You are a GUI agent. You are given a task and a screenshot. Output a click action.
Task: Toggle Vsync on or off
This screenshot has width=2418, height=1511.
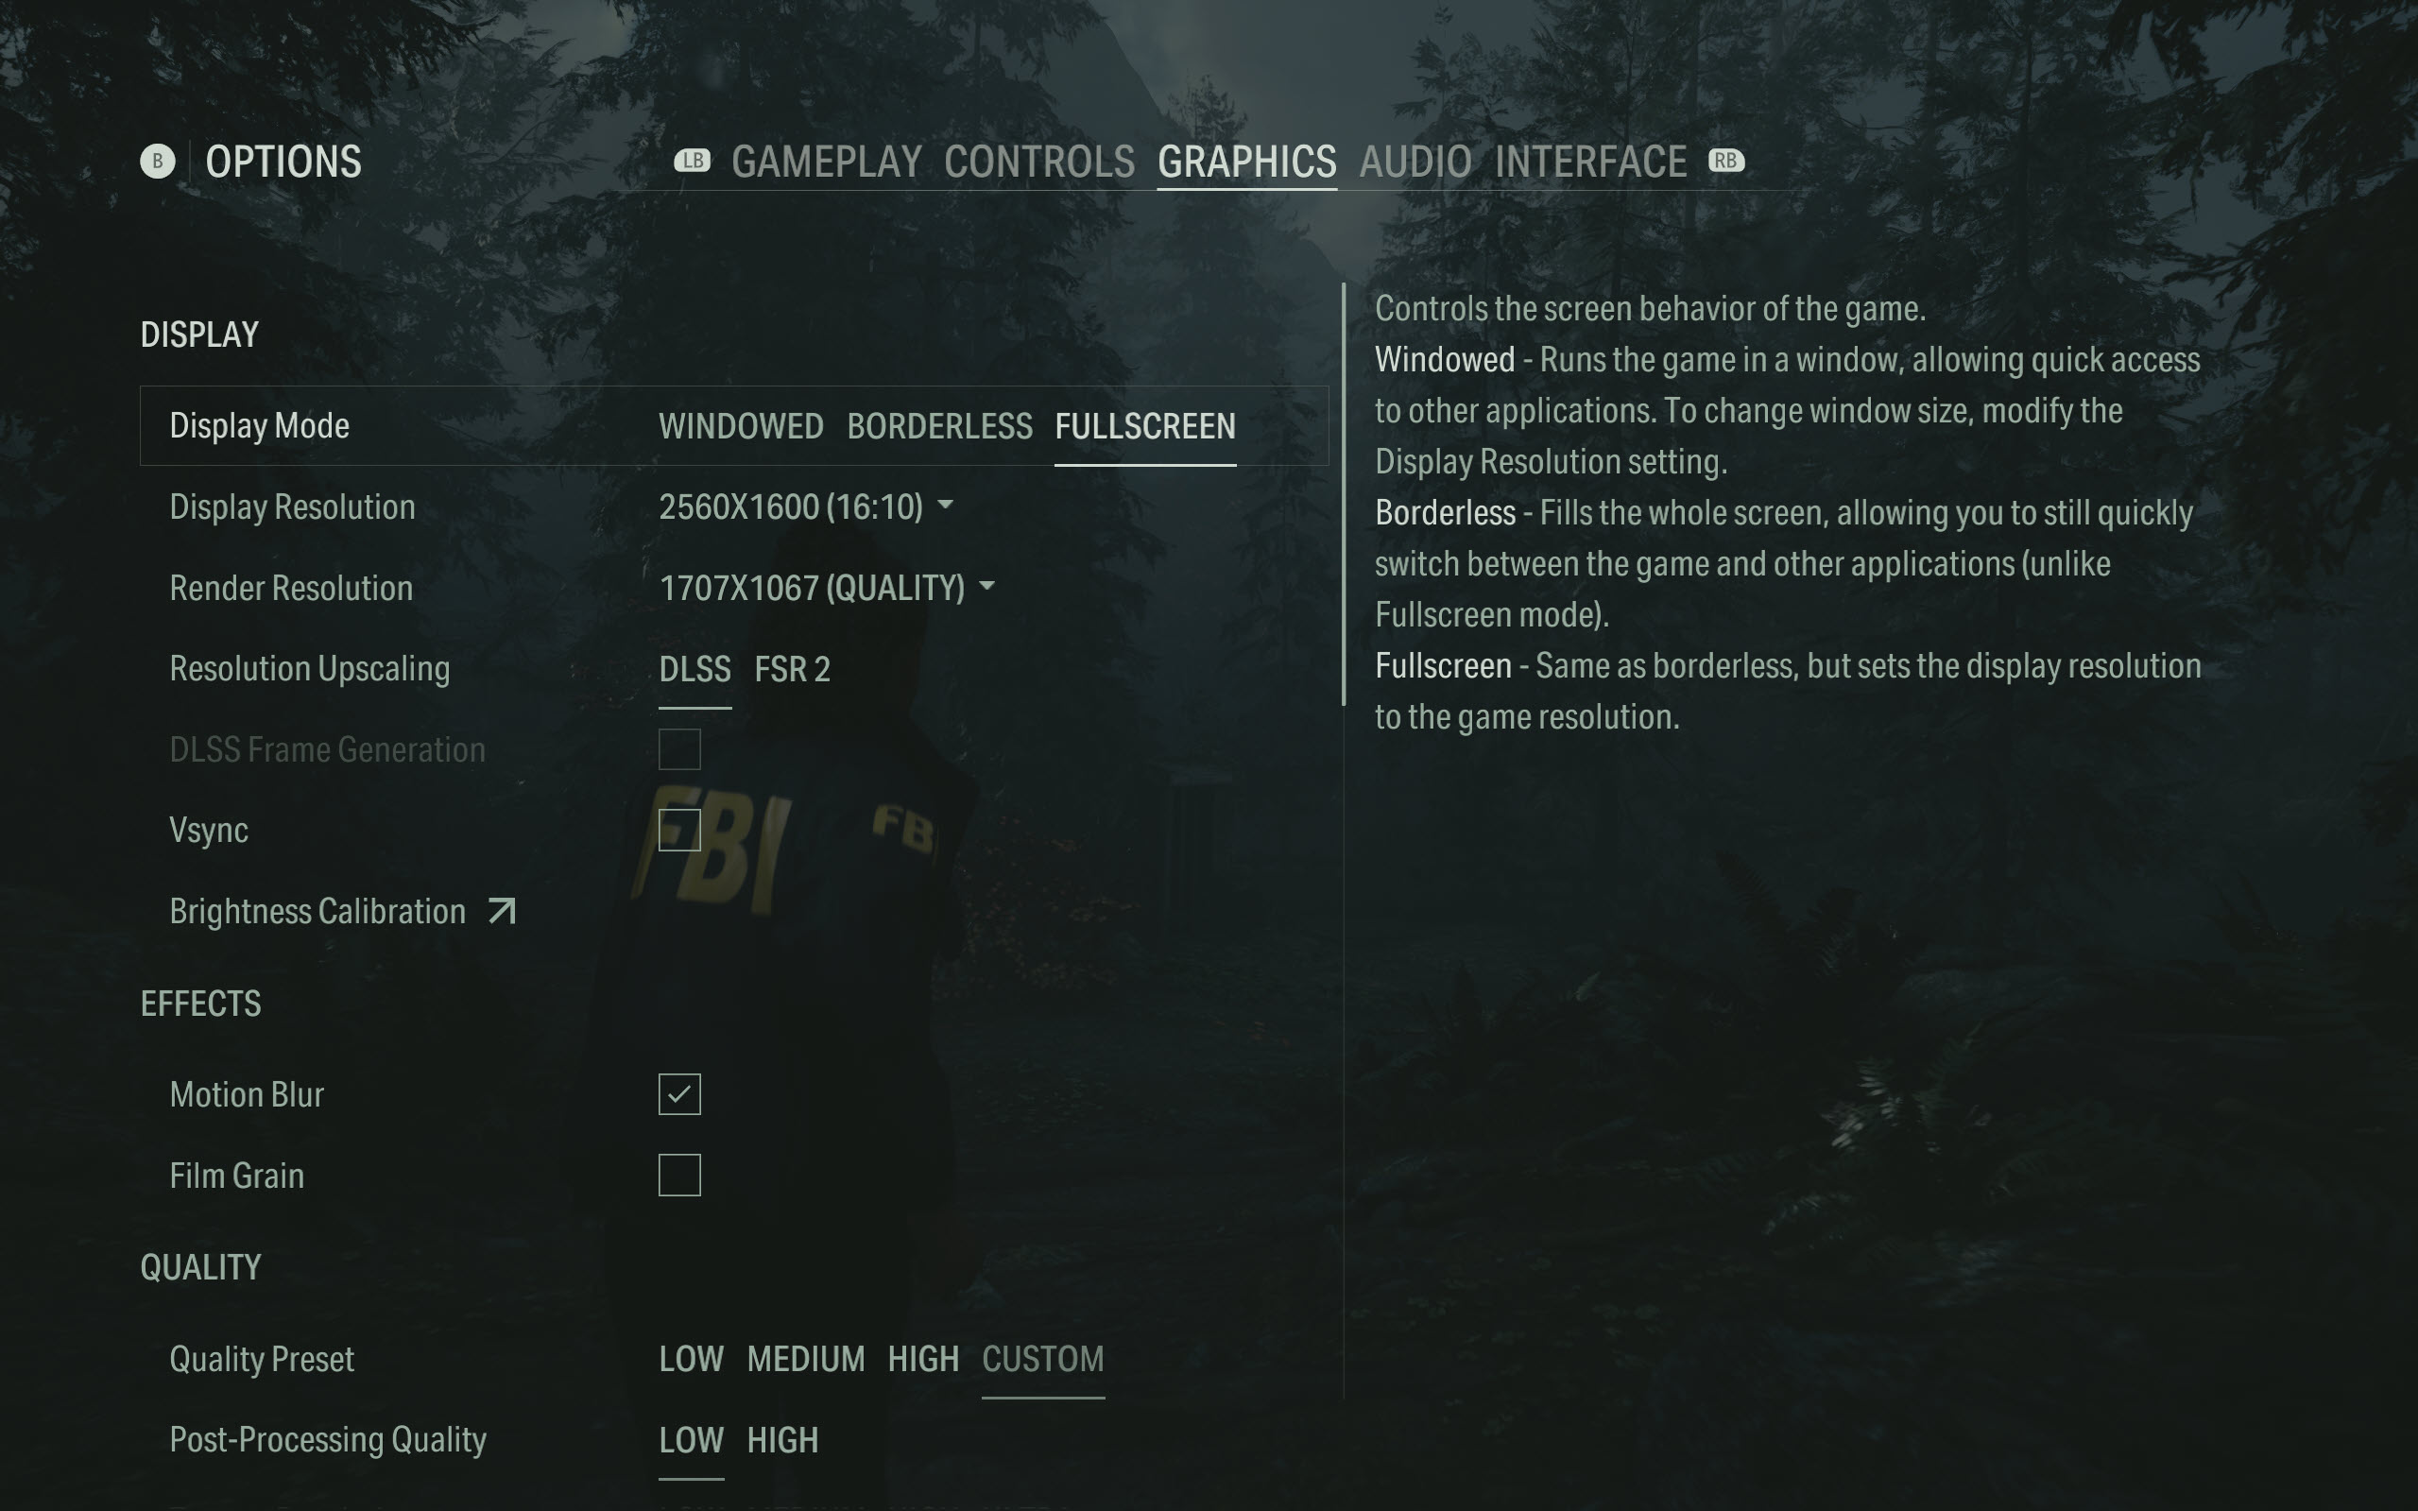[679, 829]
